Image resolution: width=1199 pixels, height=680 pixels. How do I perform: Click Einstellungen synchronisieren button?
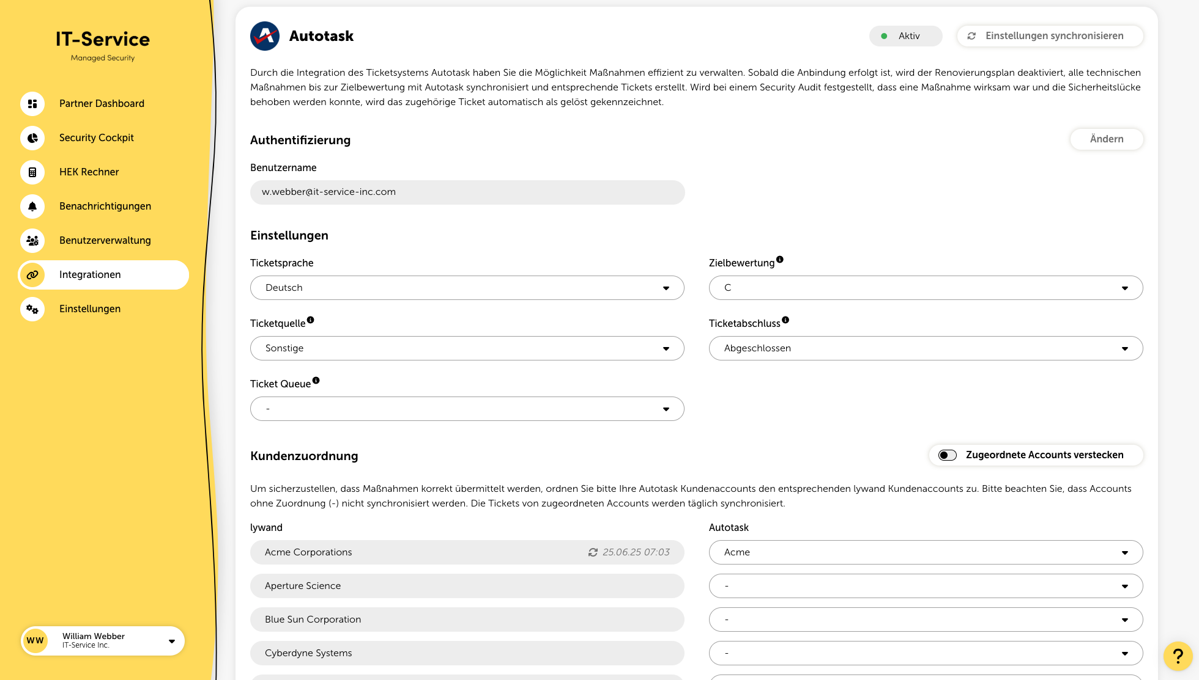(1049, 36)
